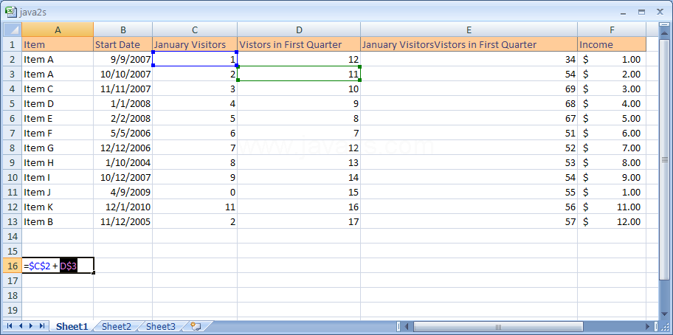Click the horizontal scrollbar thumb

pos(498,326)
